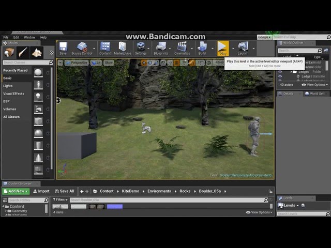This screenshot has width=331, height=248.
Task: Open rotation snap value 10° dropdown
Action: coord(200,63)
